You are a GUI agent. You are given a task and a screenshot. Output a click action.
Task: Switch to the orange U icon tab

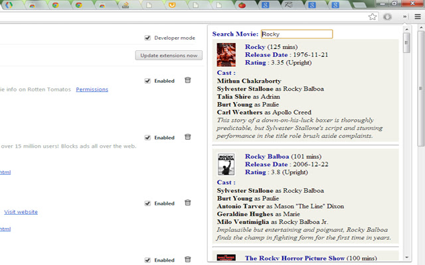click(172, 5)
